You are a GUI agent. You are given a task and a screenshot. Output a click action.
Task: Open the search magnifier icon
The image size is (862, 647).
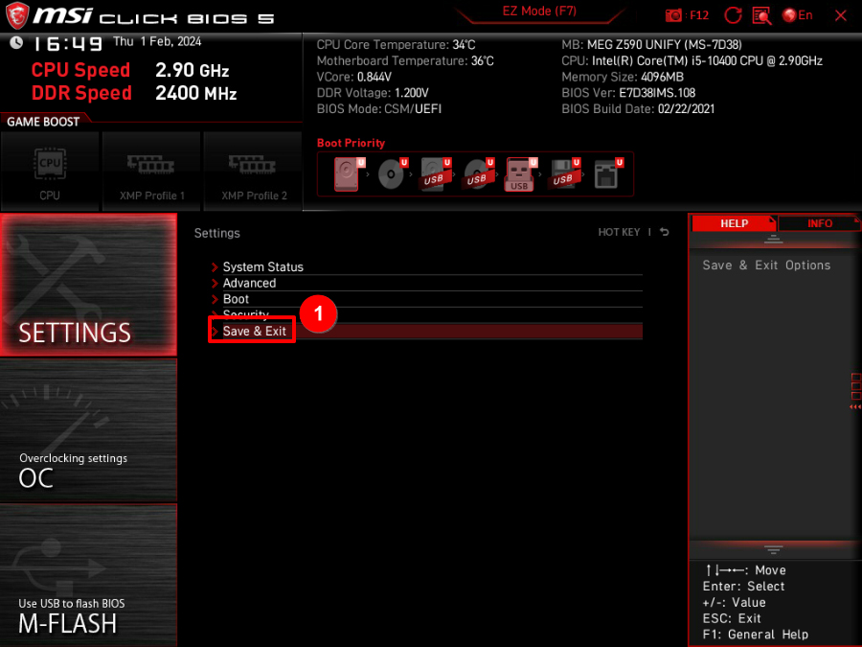point(761,15)
